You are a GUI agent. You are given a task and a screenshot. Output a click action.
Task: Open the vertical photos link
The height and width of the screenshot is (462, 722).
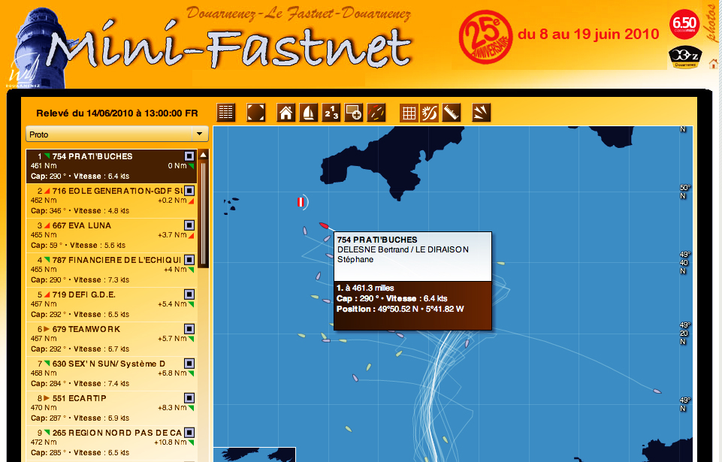click(x=712, y=23)
